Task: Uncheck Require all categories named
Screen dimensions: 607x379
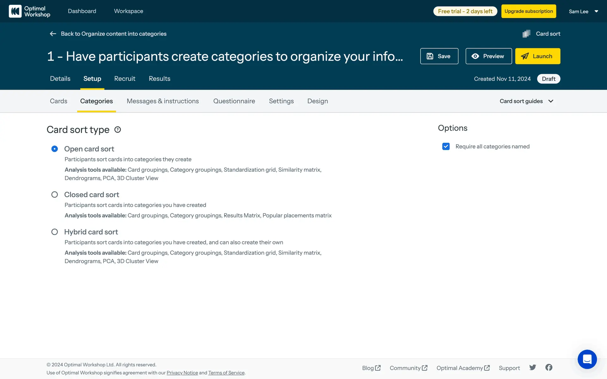Action: click(446, 147)
